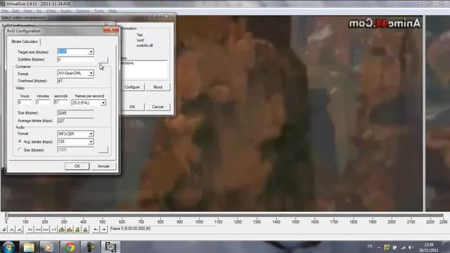
Task: Open the frames per second dropdown
Action: pos(103,103)
